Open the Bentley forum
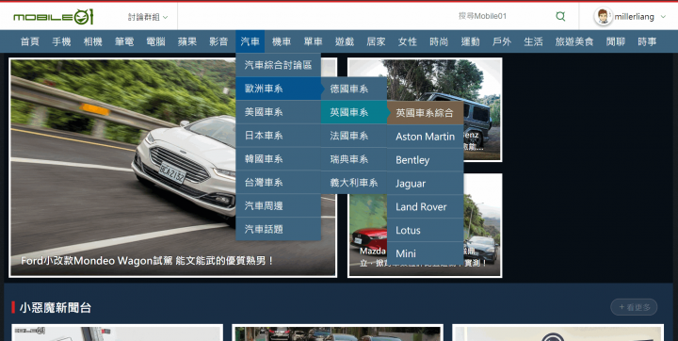Screen dimensions: 678x341 click(425, 160)
